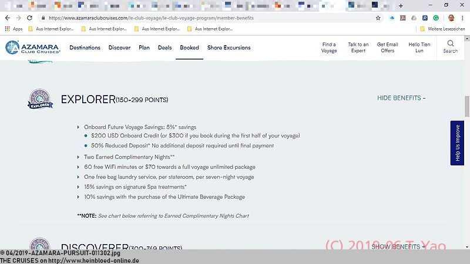This screenshot has height=264, width=470.
Task: Click the URL address bar
Action: click(210, 18)
